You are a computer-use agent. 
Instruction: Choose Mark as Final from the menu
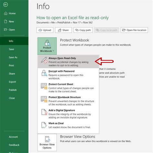(x=68, y=125)
